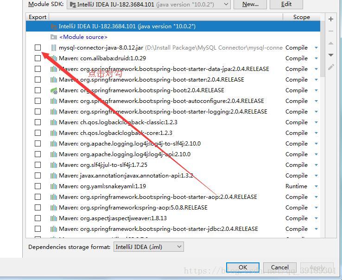Open scope dropdown for mysql-connector-java jar
The image size is (342, 280).
pos(316,48)
